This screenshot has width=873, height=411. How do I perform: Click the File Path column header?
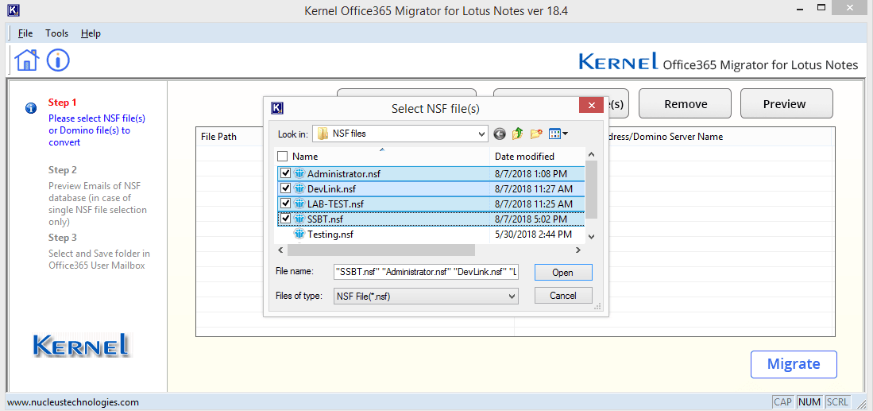218,137
